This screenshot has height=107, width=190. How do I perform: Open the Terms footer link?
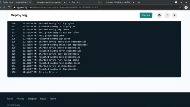[53, 99]
